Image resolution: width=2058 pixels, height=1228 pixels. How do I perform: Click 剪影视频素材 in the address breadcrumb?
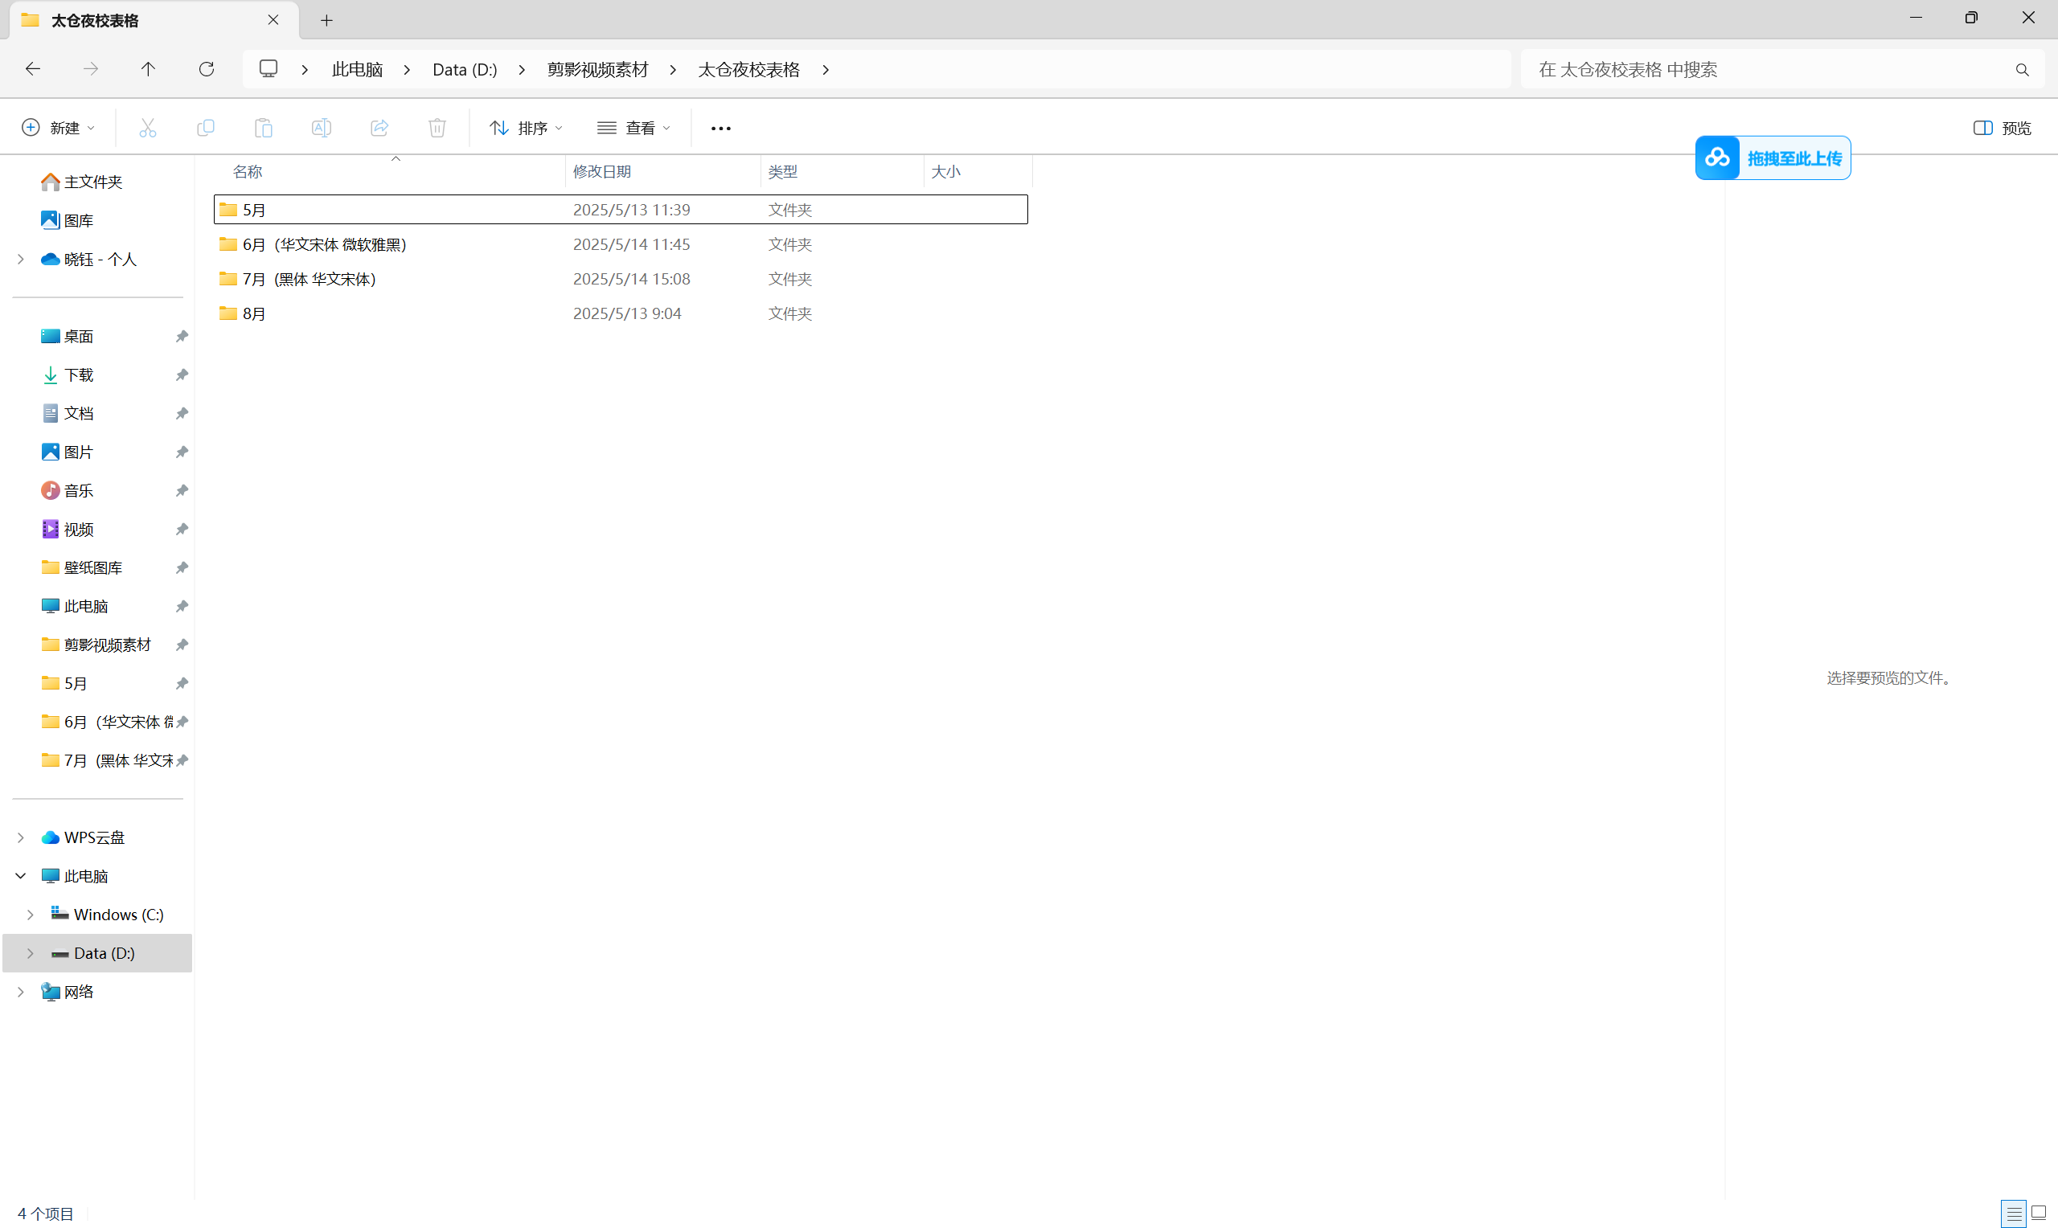(x=596, y=69)
